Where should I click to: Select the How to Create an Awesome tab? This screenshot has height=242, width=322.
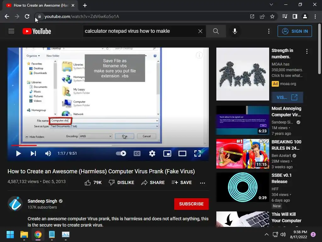[x=40, y=5]
